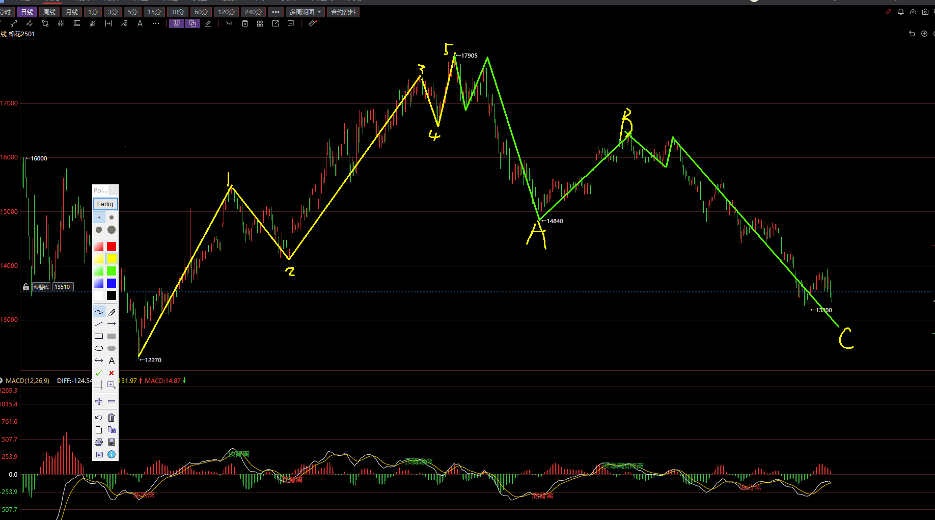Viewport: 935px width, 520px height.
Task: Toggle the lock icon on alert line
Action: click(26, 287)
